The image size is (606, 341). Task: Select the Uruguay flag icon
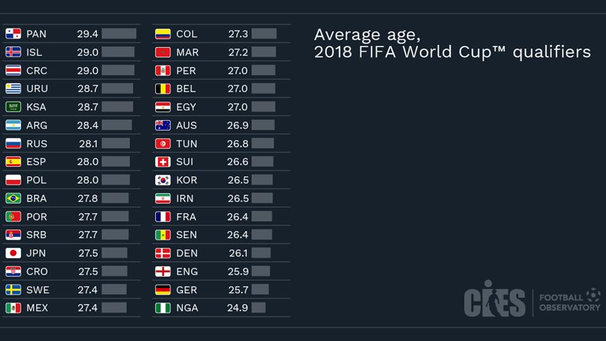[x=13, y=89]
